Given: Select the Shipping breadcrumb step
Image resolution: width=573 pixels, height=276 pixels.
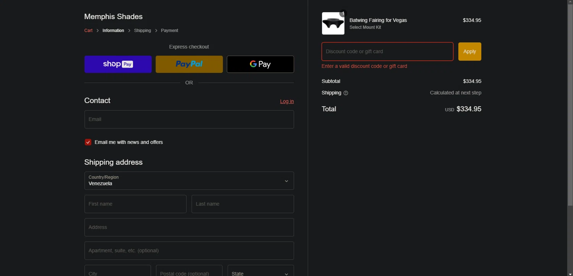Looking at the screenshot, I should pos(142,30).
